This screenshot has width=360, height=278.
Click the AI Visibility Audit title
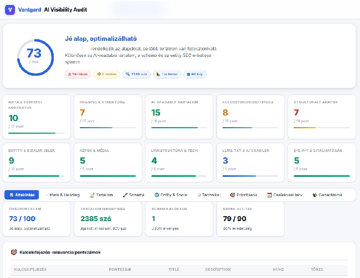point(66,9)
